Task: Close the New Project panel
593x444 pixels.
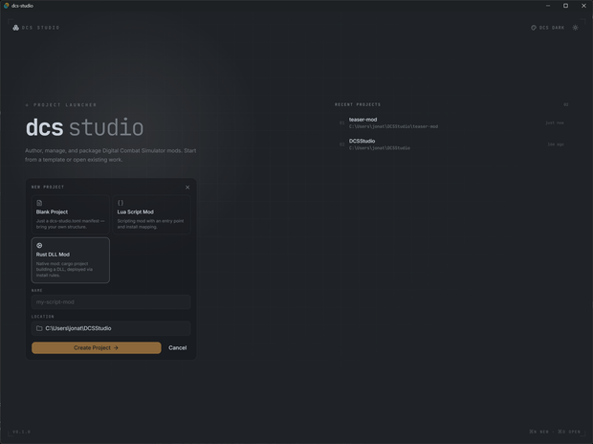Action: 187,188
